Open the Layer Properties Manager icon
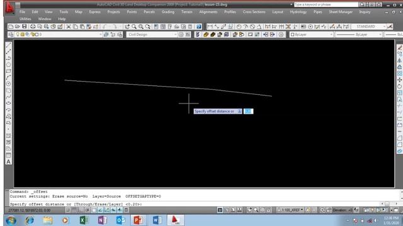The height and width of the screenshot is (226, 403). point(11,35)
